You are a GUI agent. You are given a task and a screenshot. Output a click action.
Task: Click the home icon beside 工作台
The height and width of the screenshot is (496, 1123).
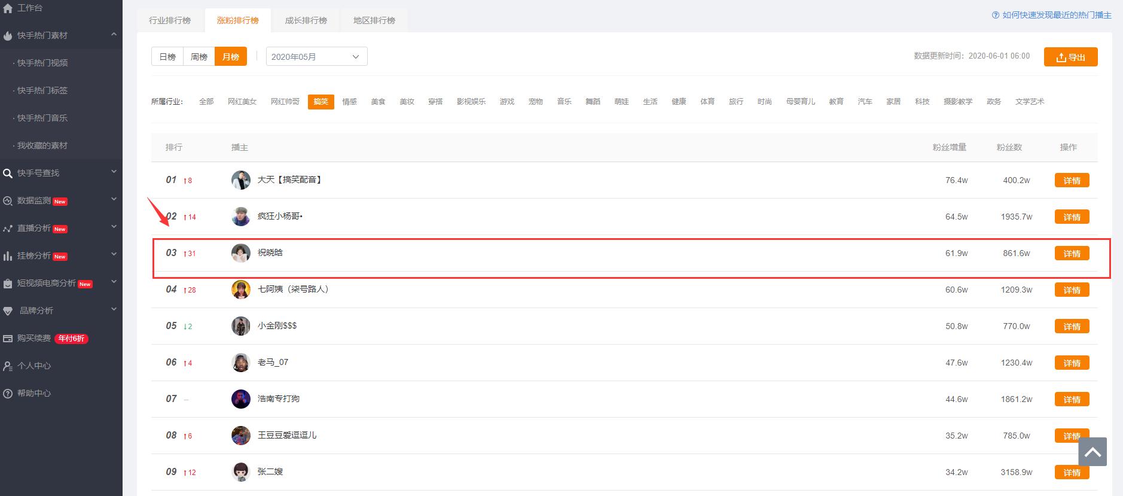8,8
